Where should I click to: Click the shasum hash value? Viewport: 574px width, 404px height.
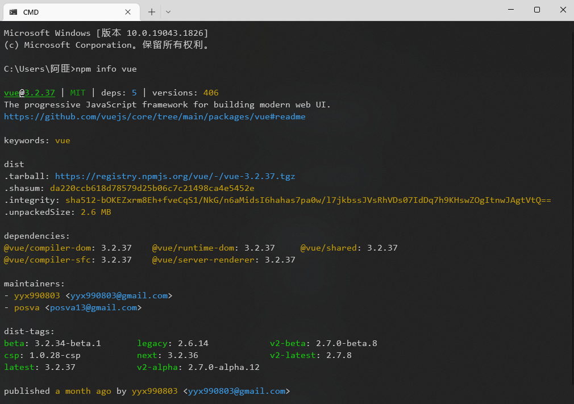[x=152, y=188]
